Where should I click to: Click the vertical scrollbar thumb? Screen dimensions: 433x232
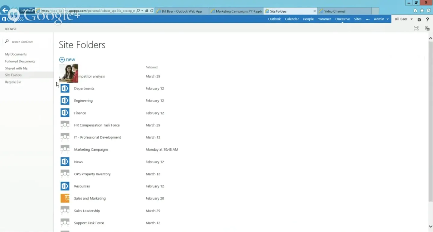tap(430, 122)
